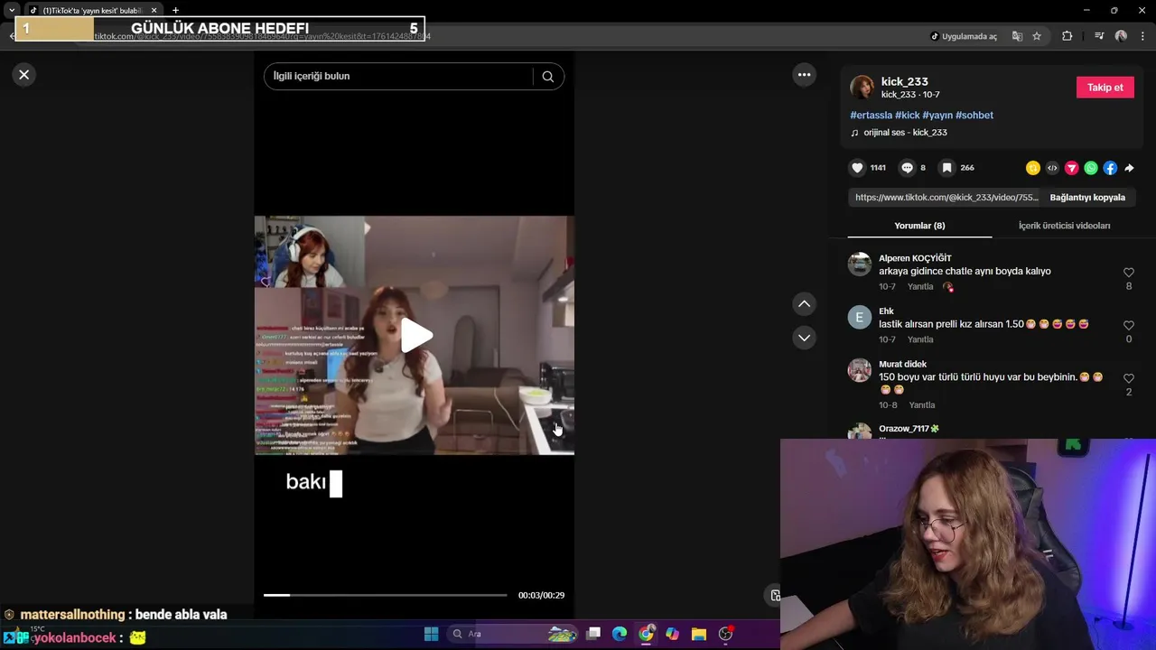This screenshot has width=1156, height=650.
Task: Send to friends with red paper-plane icon
Action: 1072,168
